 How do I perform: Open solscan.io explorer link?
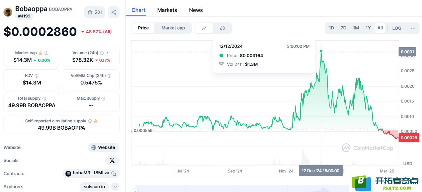[x=94, y=187]
